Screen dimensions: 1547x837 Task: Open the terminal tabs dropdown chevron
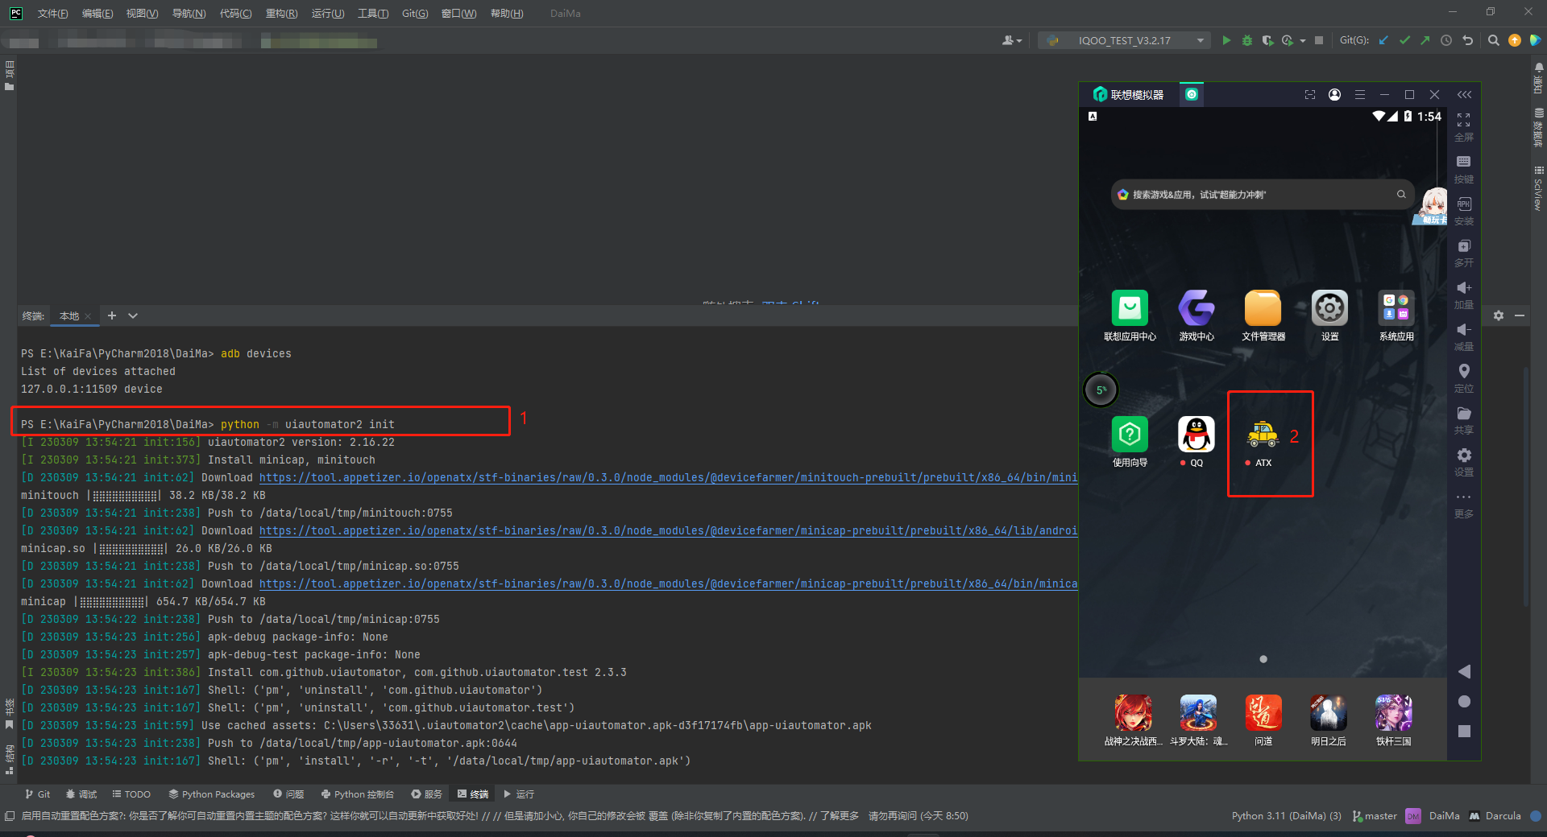coord(132,315)
